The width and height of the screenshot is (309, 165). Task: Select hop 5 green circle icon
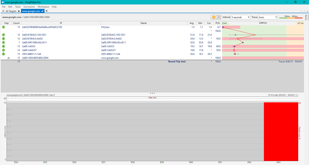point(3,43)
